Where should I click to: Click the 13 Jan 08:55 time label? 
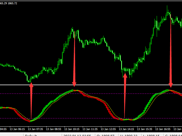[x=54, y=129]
